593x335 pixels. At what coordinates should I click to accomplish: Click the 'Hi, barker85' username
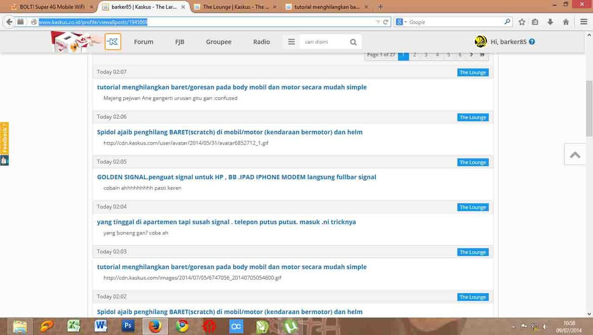(x=509, y=42)
